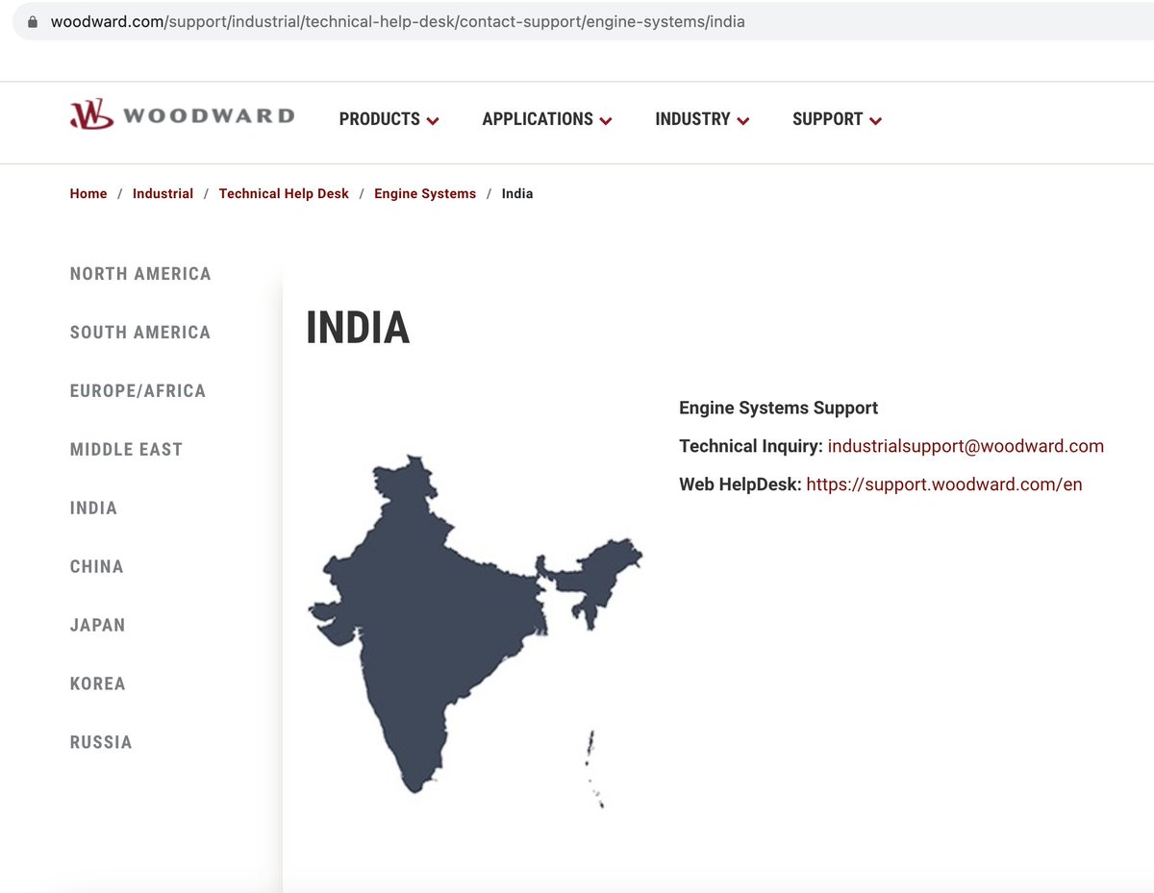Open the PRODUCTS navigation item

(380, 119)
